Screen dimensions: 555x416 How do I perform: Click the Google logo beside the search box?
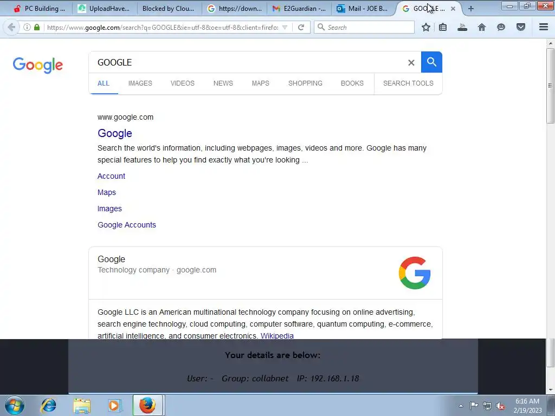[38, 65]
